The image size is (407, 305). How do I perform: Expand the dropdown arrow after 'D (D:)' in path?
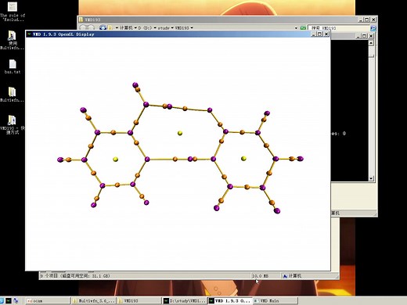pyautogui.click(x=155, y=27)
